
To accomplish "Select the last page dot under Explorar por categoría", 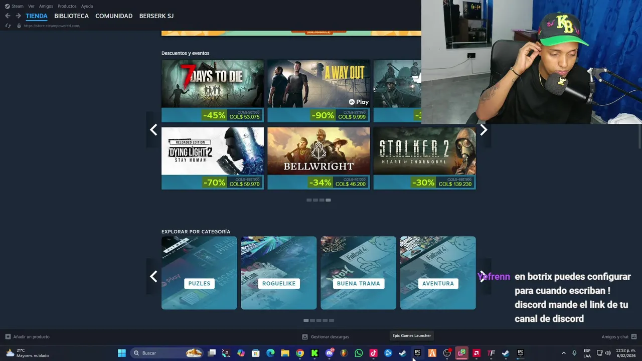I will click(x=332, y=320).
